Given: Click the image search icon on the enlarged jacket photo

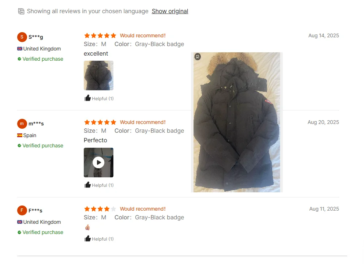Looking at the screenshot, I should 198,57.
